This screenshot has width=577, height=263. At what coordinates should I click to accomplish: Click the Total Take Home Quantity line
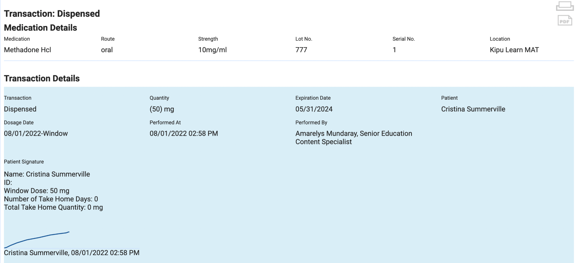pos(53,207)
